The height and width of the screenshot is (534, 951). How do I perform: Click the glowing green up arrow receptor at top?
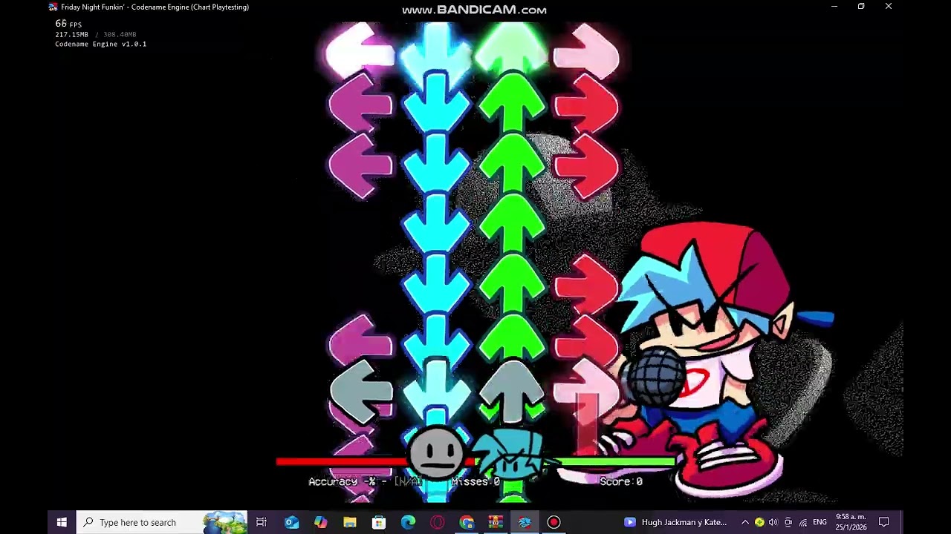[512, 47]
